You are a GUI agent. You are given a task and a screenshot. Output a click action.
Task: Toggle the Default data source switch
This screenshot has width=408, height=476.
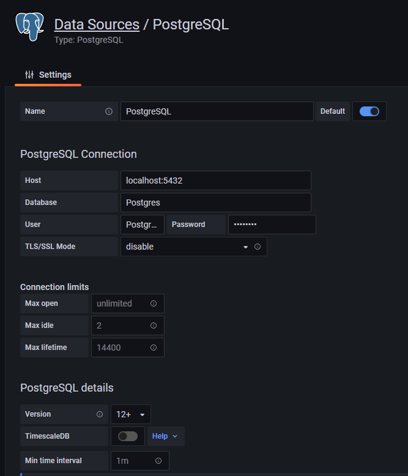[369, 111]
